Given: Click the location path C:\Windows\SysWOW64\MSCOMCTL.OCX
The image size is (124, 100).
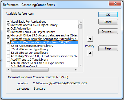Looking at the screenshot, I should [60, 83].
